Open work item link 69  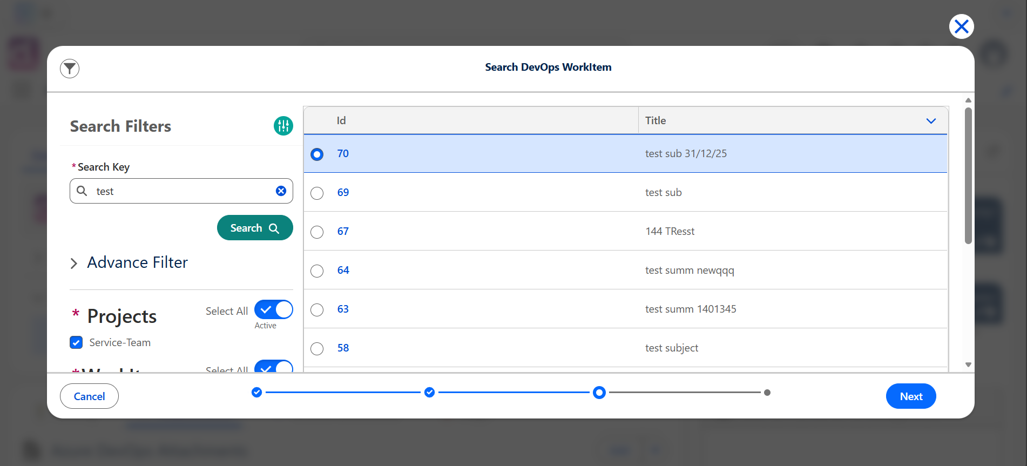pos(343,192)
